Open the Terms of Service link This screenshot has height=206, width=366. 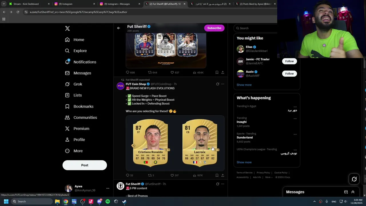(244, 173)
